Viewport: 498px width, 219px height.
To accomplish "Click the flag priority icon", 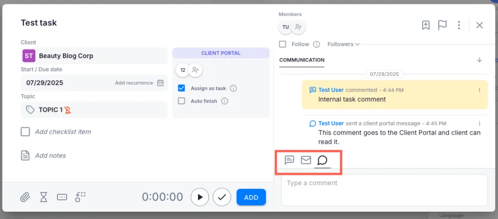I will [442, 25].
